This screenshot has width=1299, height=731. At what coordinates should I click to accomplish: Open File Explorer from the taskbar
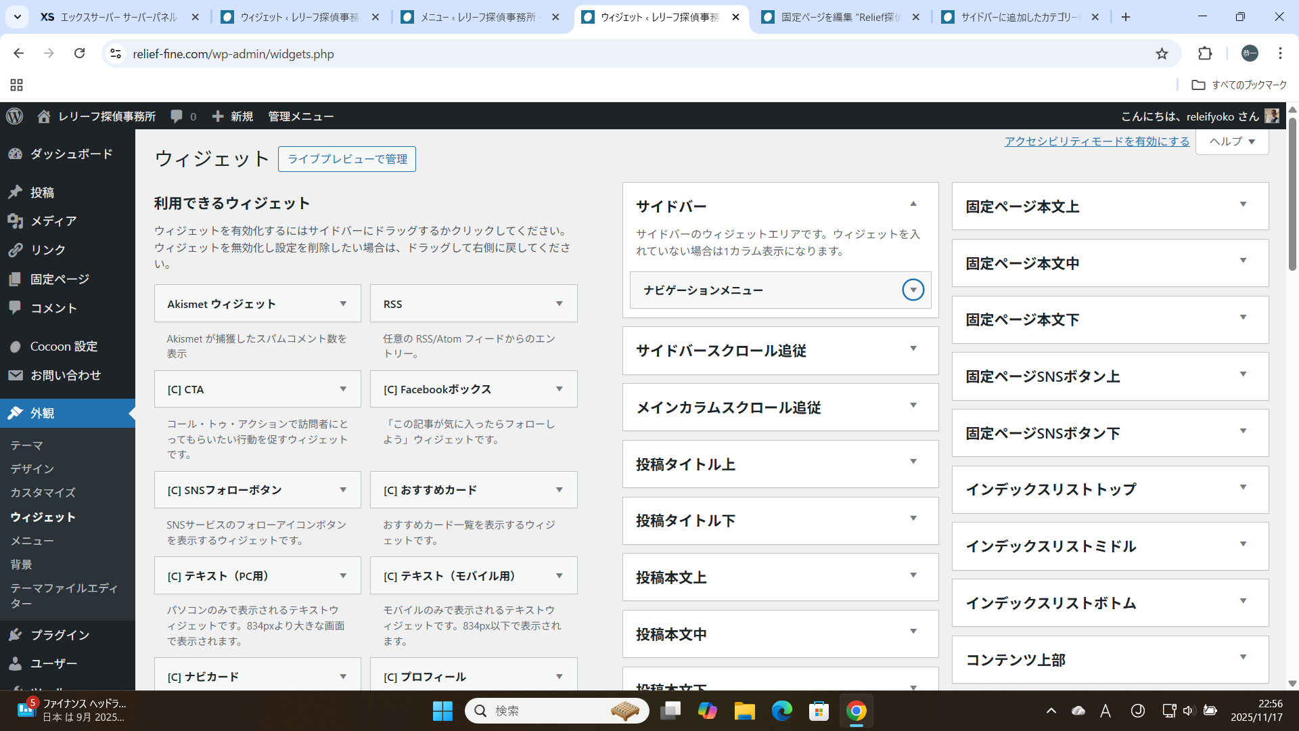[x=744, y=711]
